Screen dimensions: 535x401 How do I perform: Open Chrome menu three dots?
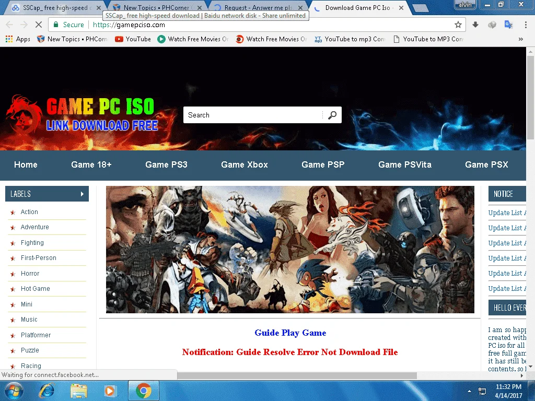(x=526, y=25)
